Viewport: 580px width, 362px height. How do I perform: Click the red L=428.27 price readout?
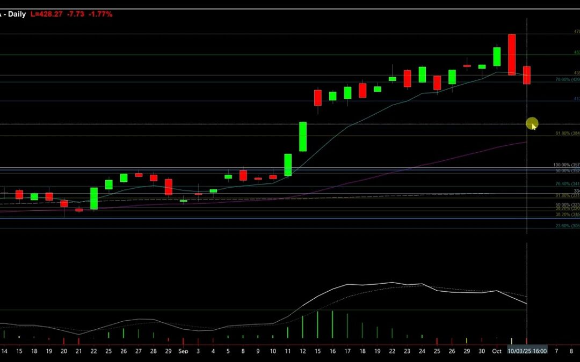click(x=47, y=14)
